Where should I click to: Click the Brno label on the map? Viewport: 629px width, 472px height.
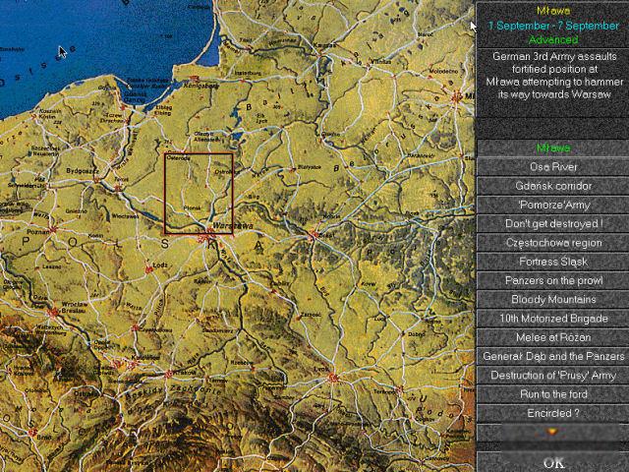(x=43, y=437)
